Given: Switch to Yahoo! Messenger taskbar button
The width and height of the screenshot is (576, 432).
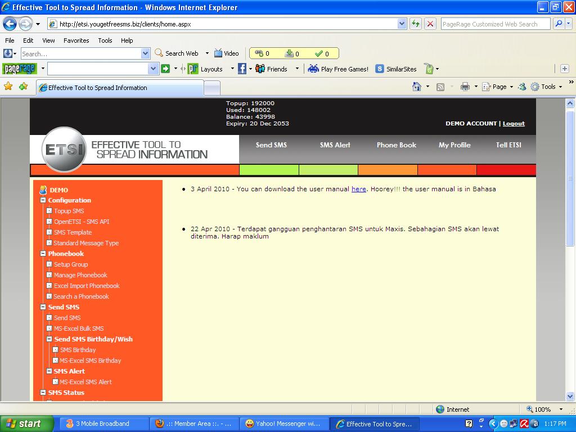Looking at the screenshot, I should pos(284,424).
